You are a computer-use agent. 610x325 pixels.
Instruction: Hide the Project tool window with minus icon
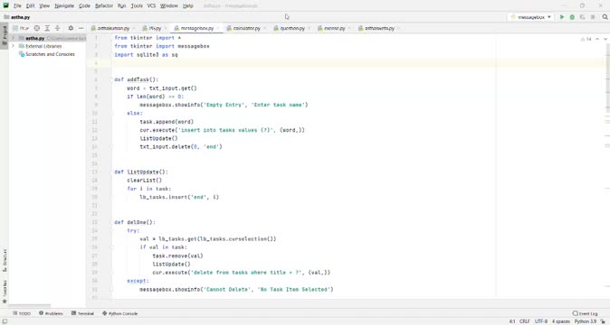coord(81,28)
